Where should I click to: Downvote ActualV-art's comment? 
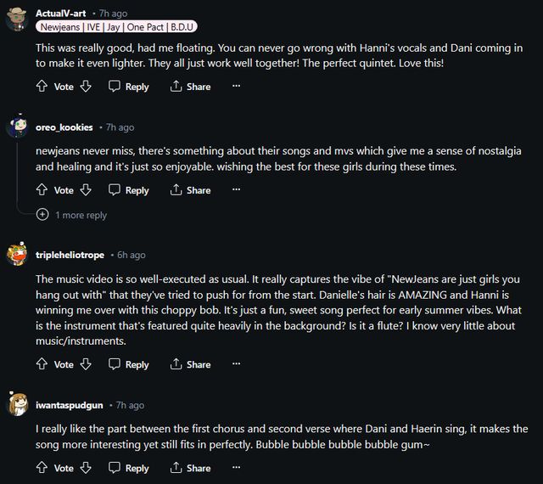point(86,87)
